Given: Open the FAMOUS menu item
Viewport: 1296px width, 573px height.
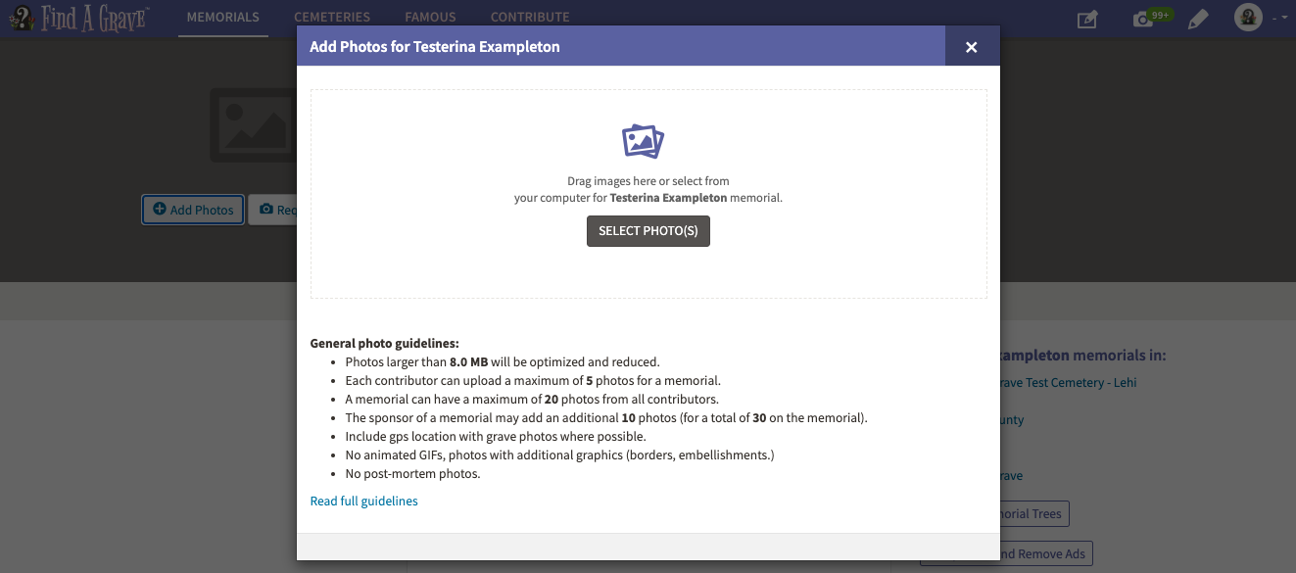Looking at the screenshot, I should (431, 18).
